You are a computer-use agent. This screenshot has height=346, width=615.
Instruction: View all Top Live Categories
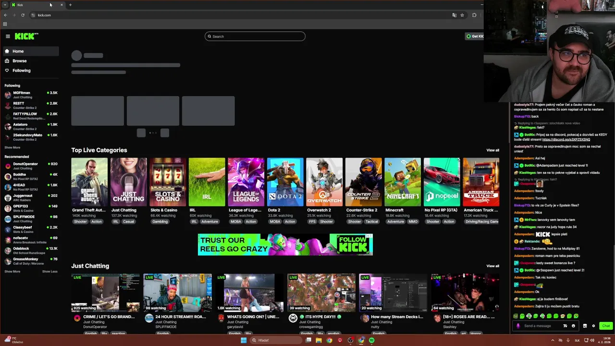click(492, 150)
